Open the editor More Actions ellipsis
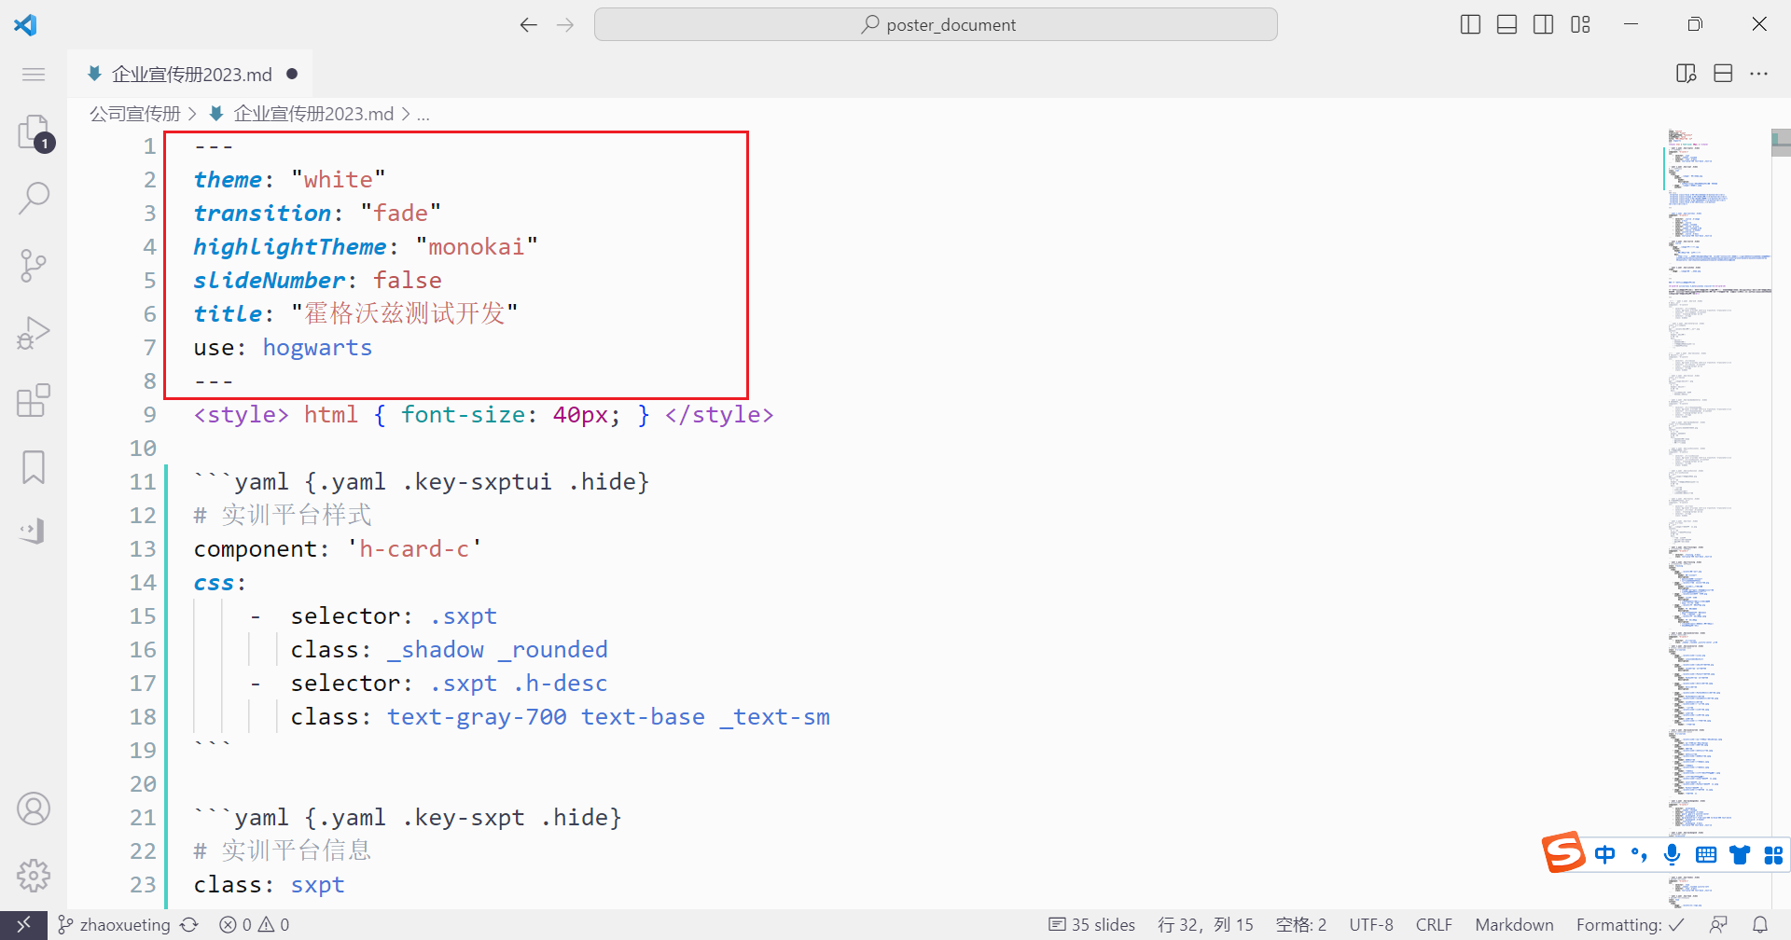 point(1759,74)
